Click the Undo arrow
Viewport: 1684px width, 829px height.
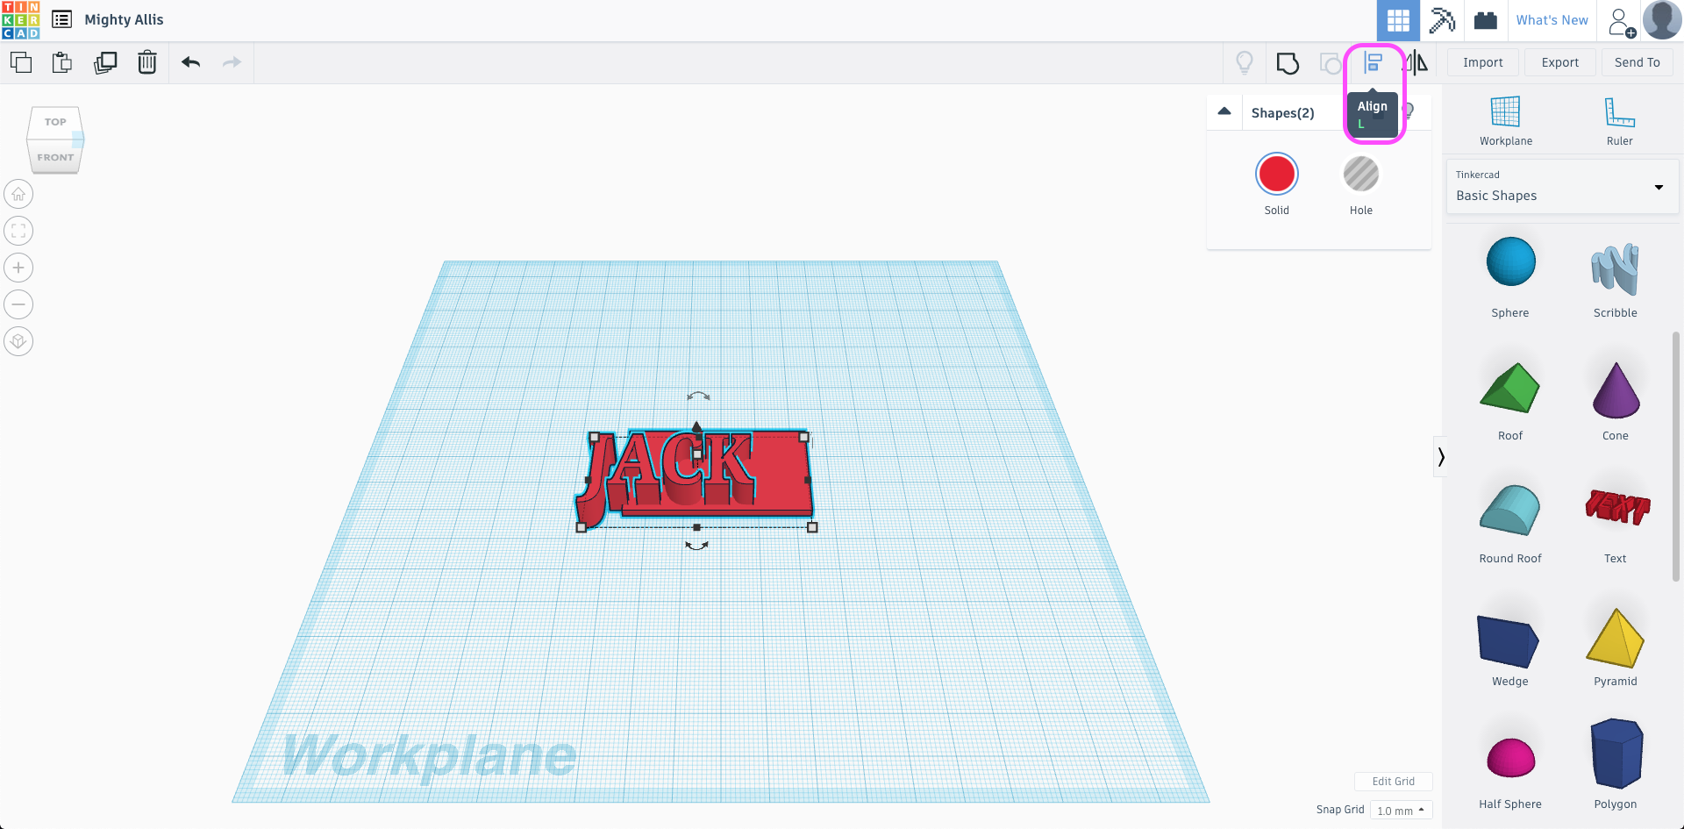coord(190,62)
